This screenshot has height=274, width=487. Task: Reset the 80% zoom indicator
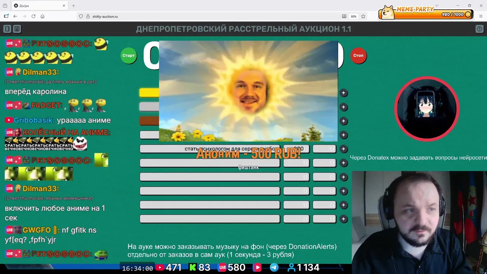(354, 16)
